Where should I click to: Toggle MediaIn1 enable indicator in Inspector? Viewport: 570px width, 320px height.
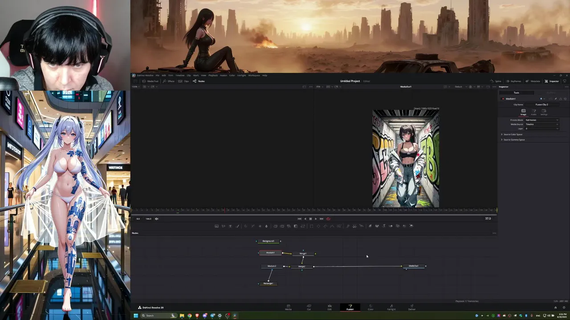[x=503, y=99]
